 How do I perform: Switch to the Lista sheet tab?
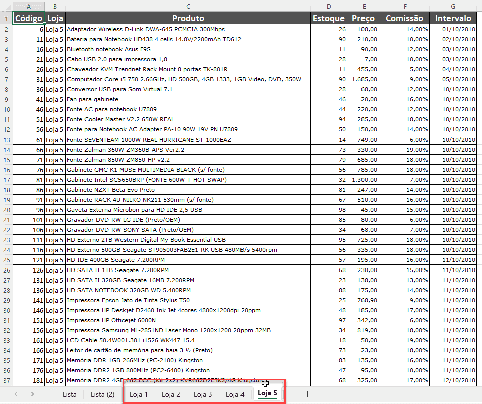[69, 394]
